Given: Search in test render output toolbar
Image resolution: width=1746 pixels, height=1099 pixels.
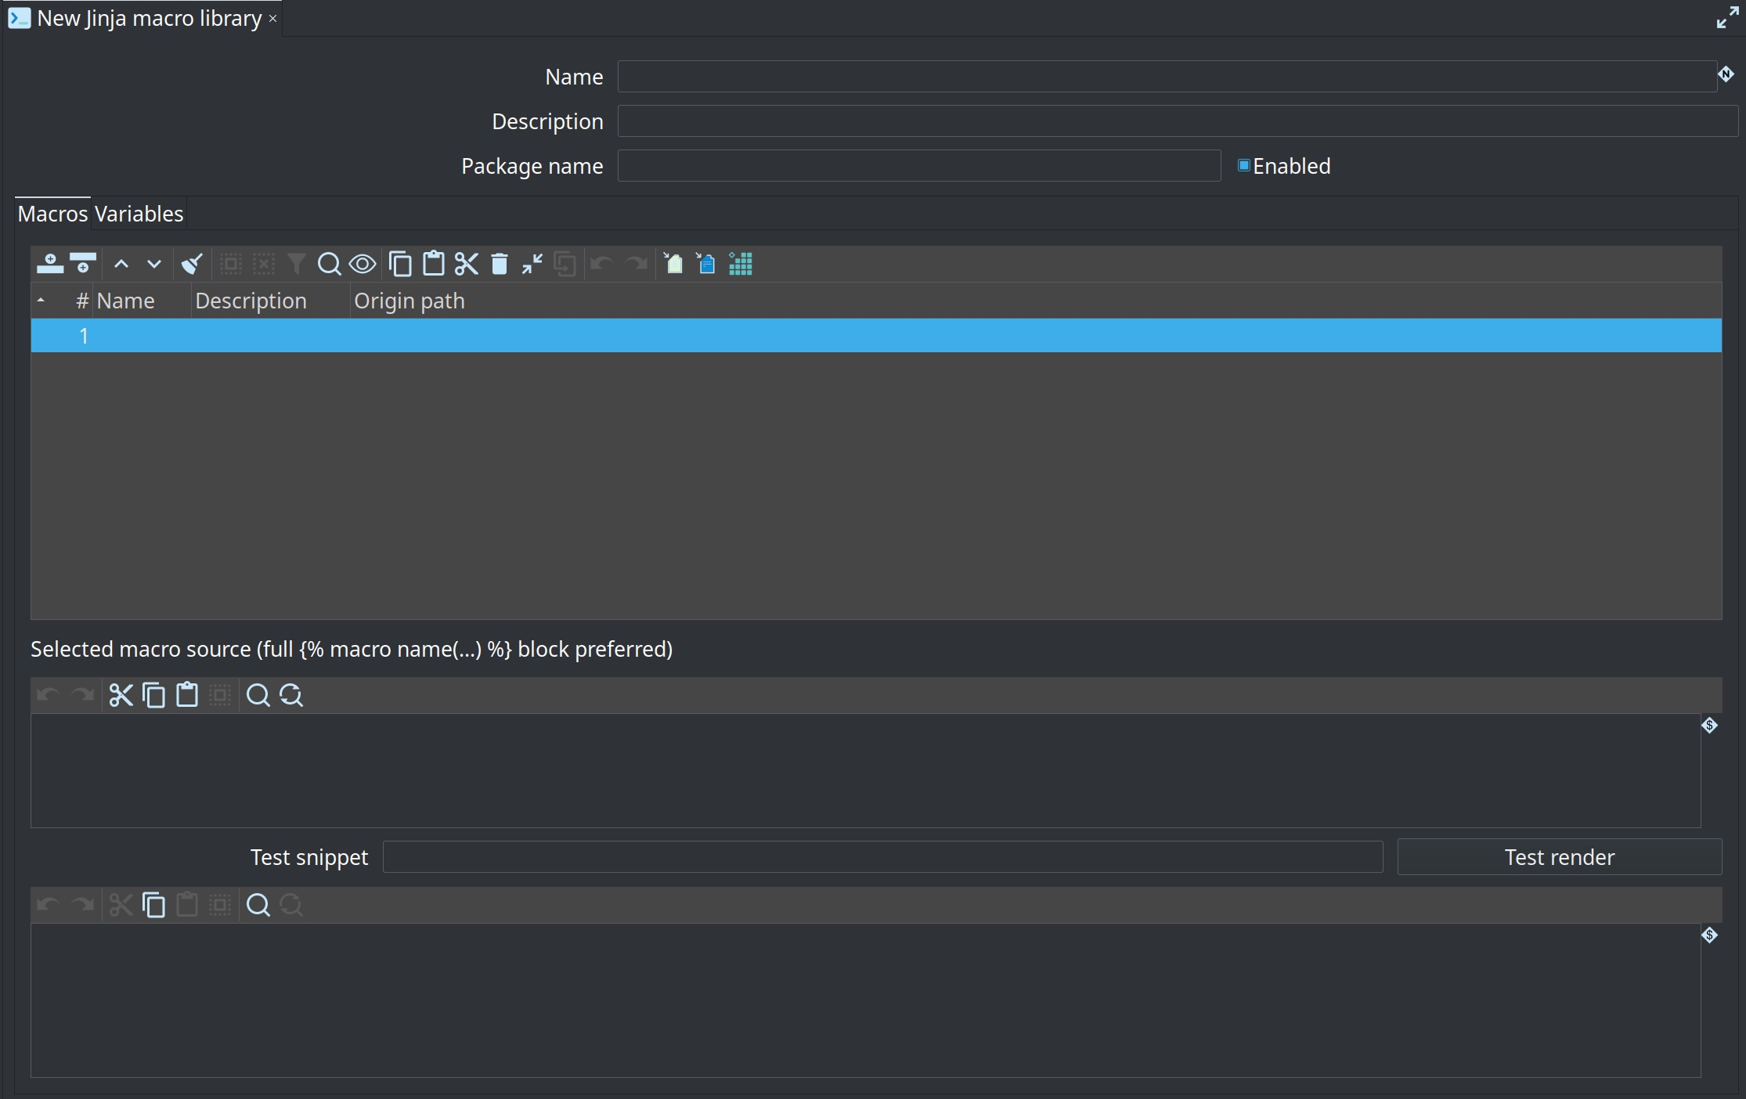Looking at the screenshot, I should point(258,905).
